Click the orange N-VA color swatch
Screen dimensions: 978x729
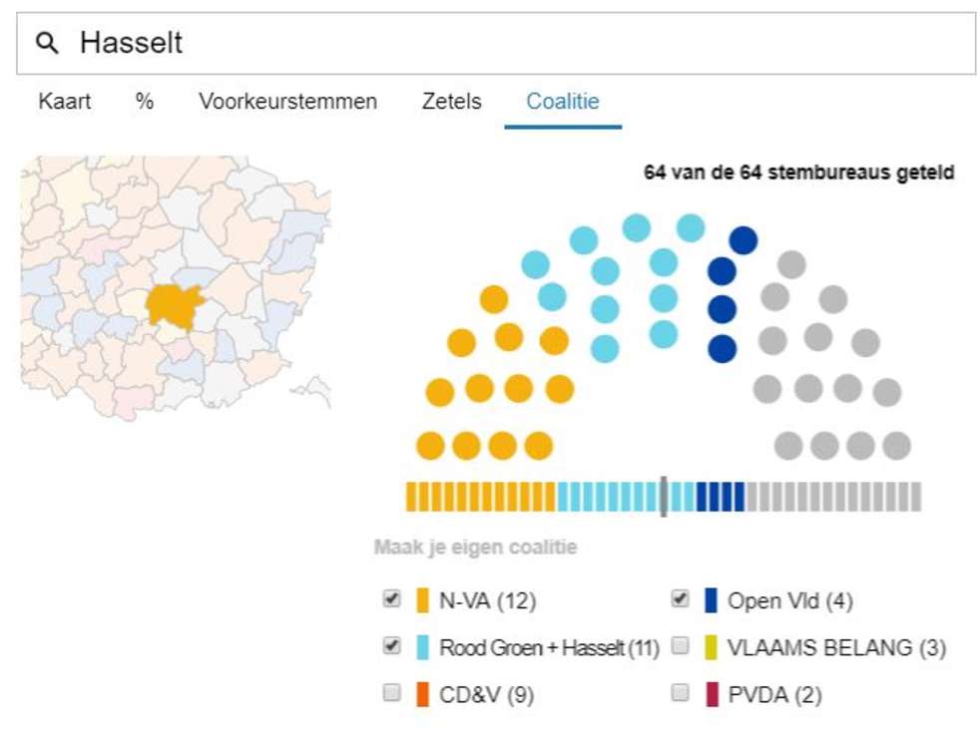(422, 600)
